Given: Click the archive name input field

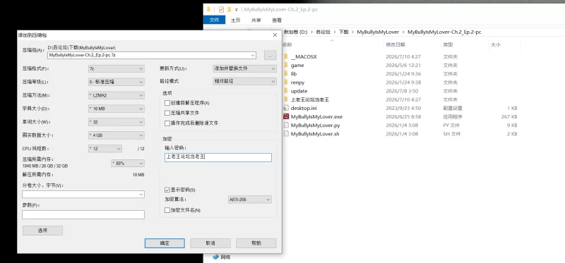Looking at the screenshot, I should (x=152, y=56).
